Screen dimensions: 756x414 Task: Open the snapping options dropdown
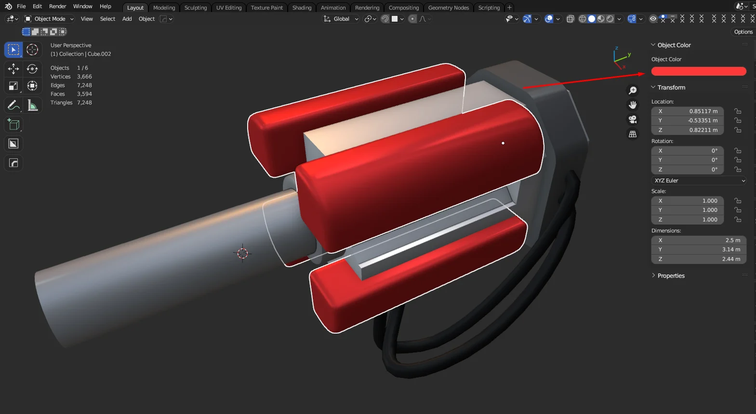pyautogui.click(x=398, y=19)
